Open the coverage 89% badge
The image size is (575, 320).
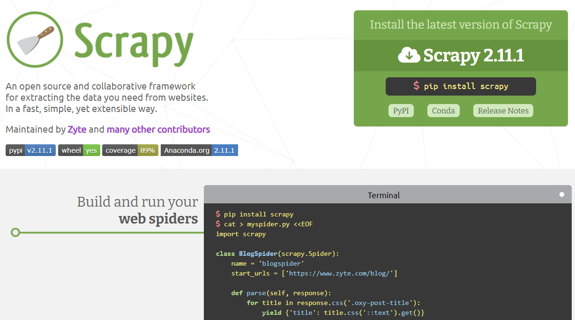[130, 150]
